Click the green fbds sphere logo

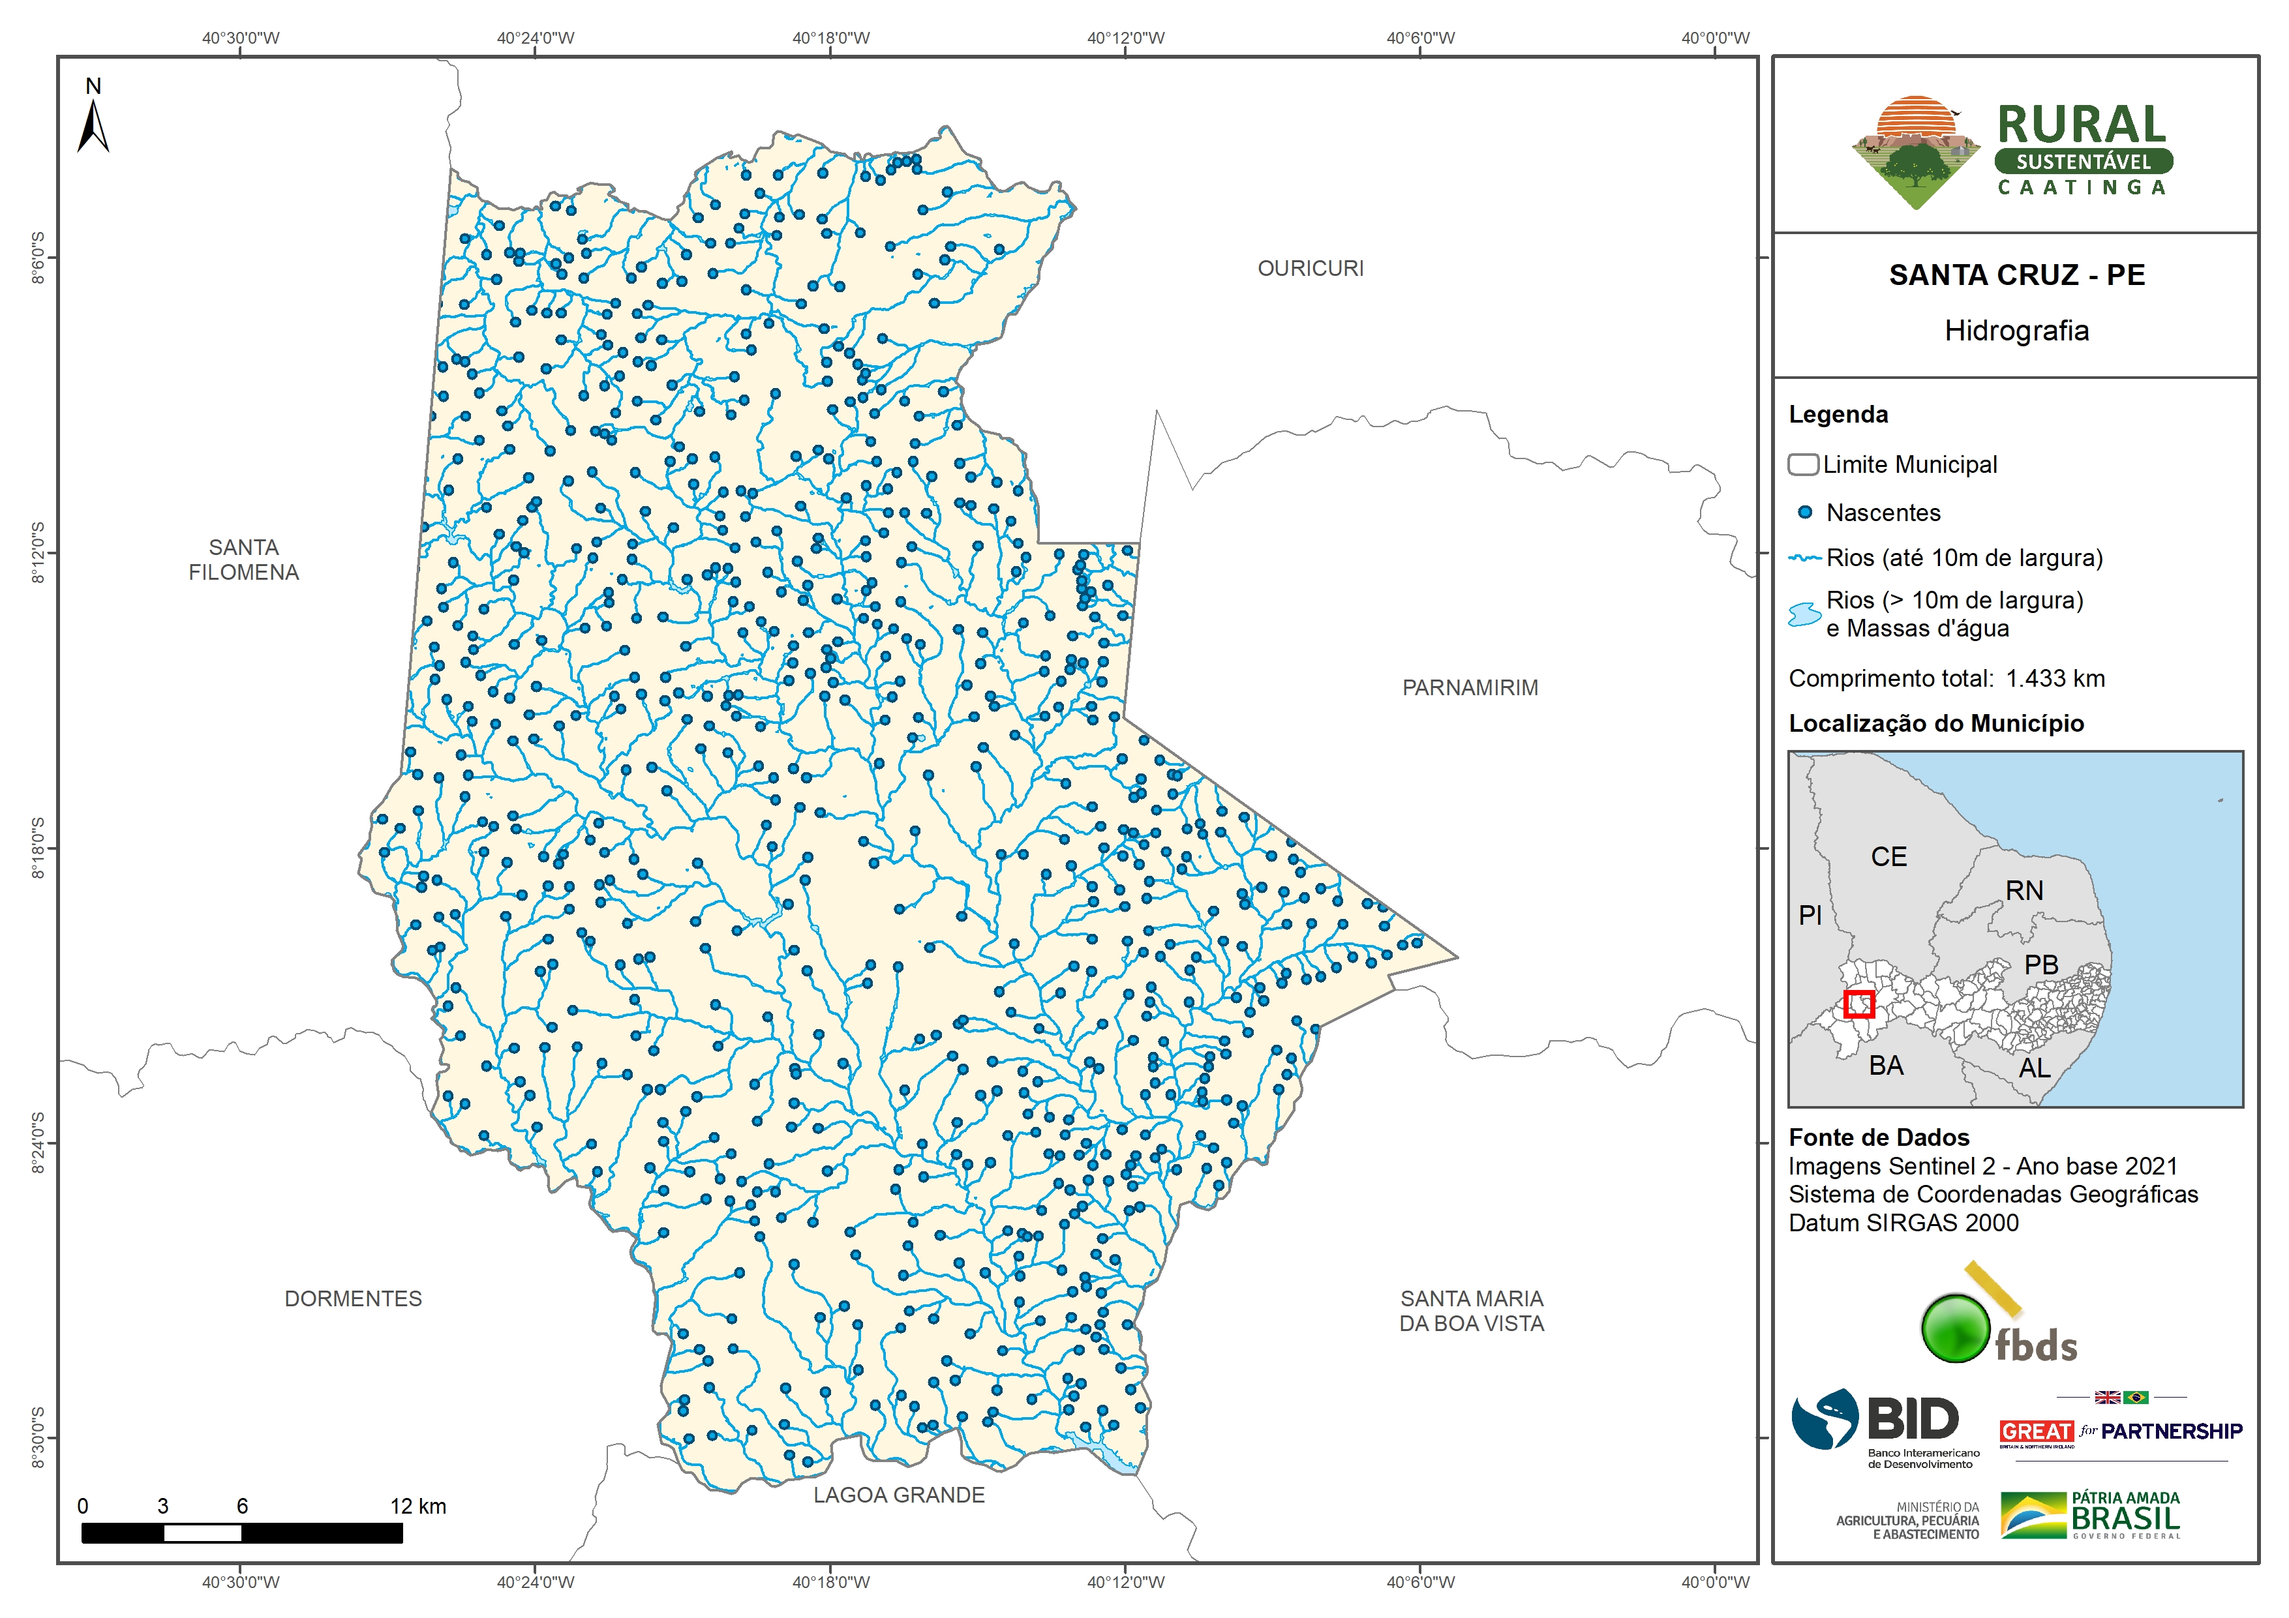click(x=1955, y=1328)
